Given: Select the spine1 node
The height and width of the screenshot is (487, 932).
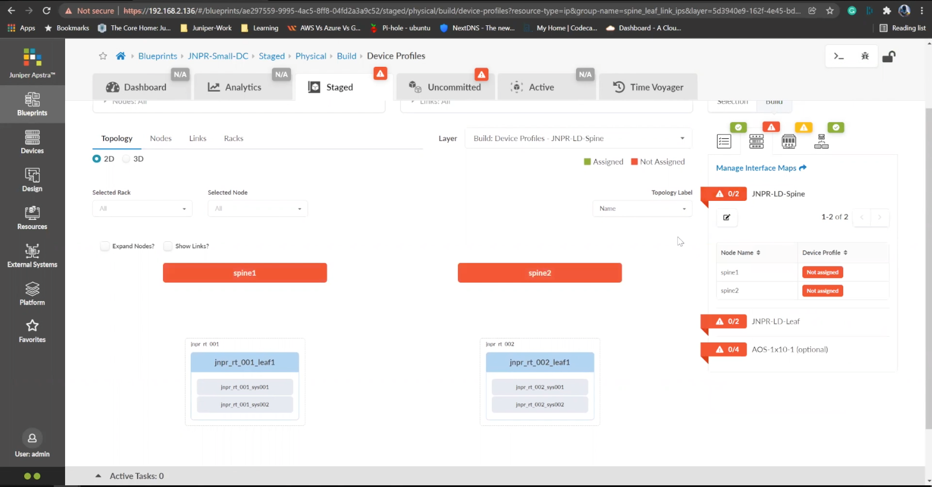Looking at the screenshot, I should coord(245,273).
